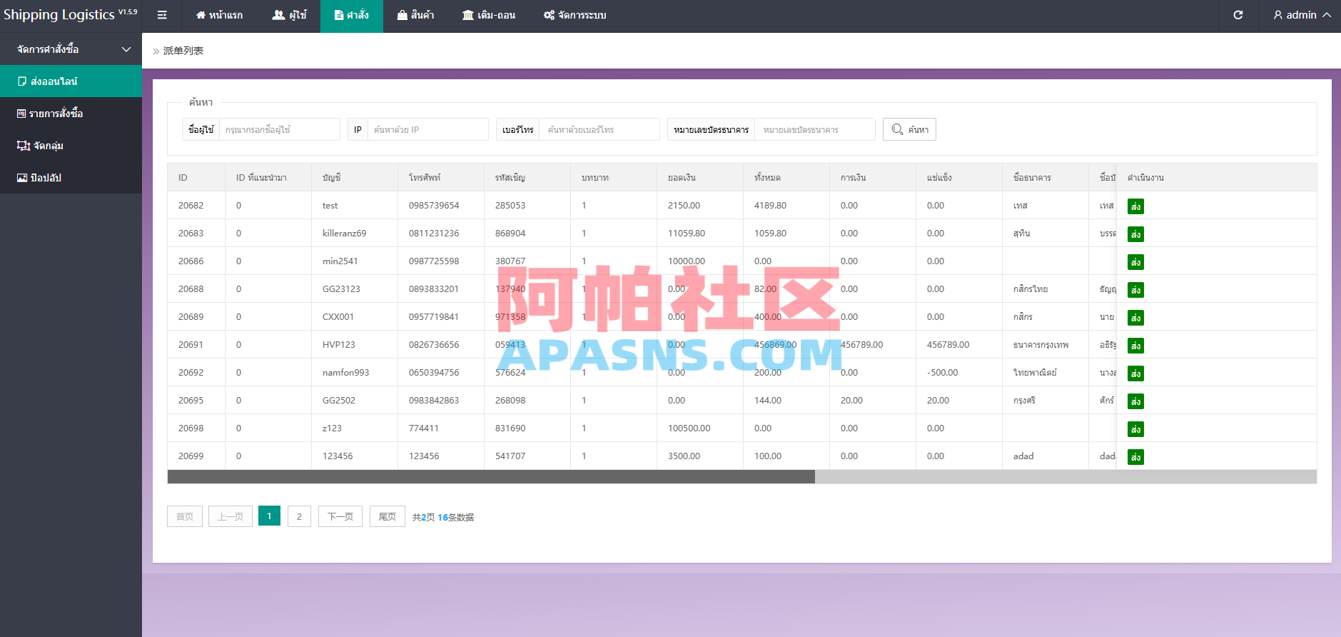Image resolution: width=1341 pixels, height=637 pixels.
Task: Go to page 2 of the order list
Action: (299, 516)
